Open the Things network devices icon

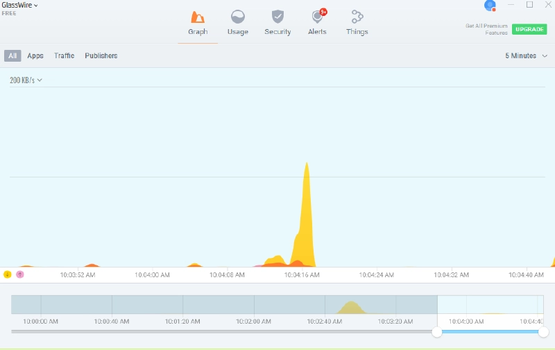(357, 17)
